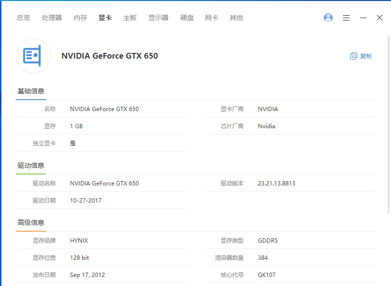Click the 名称 value NVIDIA GeForce GTX 650

pos(105,109)
